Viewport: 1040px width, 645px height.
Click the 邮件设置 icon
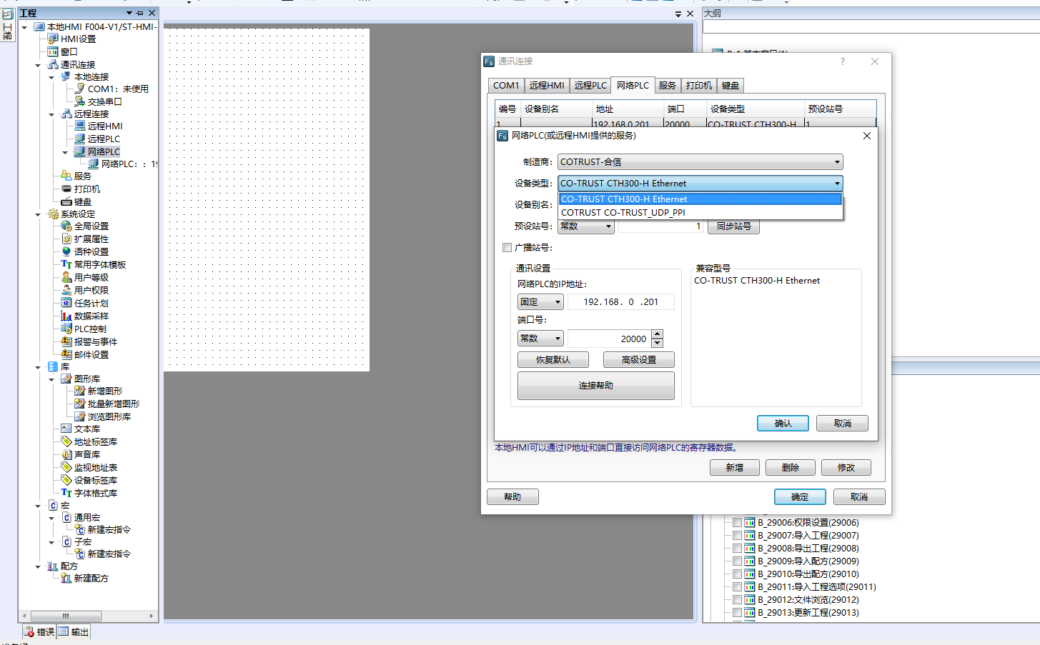[x=66, y=354]
